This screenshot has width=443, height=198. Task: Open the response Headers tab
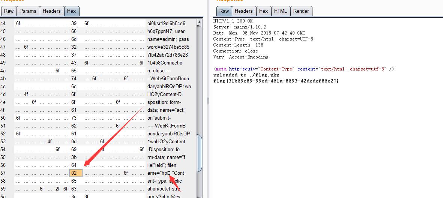click(243, 11)
